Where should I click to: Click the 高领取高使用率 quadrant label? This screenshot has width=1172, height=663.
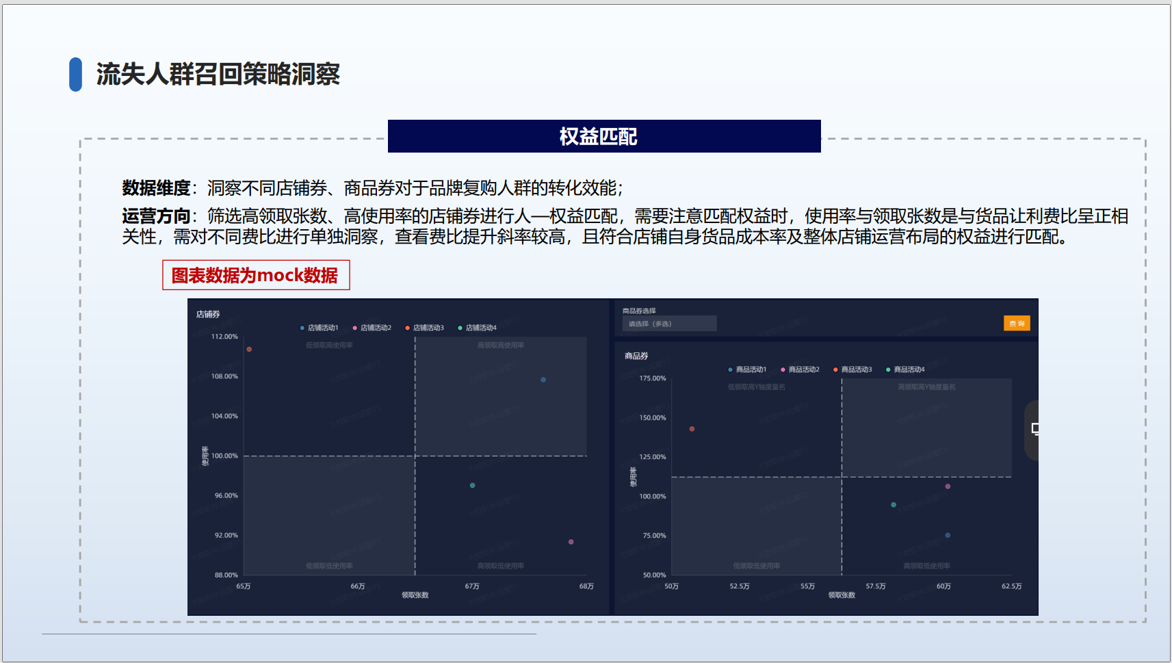501,346
